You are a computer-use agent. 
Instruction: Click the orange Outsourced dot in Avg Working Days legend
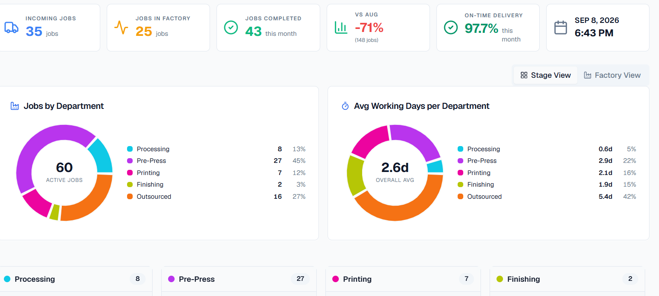pos(460,197)
